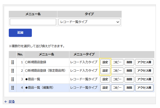Click the drag handle for 商品一覧(編集用) row

[13, 88]
